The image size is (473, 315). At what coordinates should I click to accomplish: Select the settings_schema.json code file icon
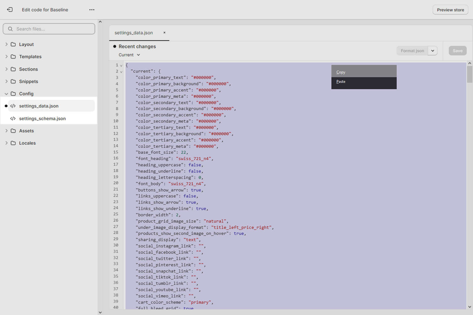13,118
